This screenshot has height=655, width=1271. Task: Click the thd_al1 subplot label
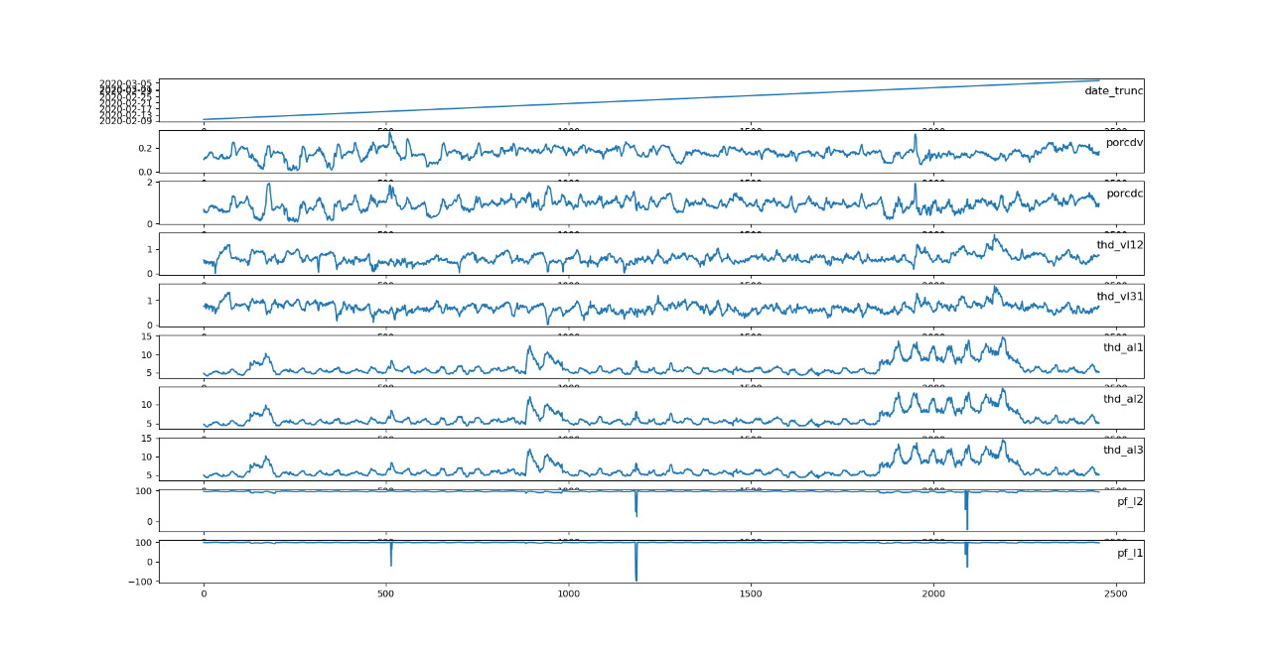[1122, 347]
